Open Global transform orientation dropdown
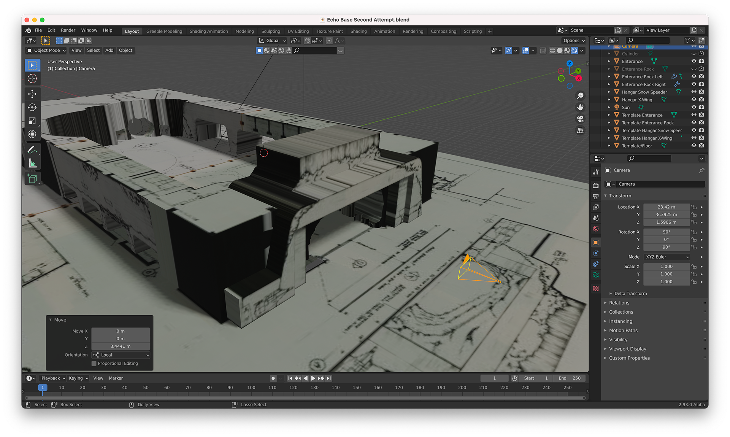 pyautogui.click(x=272, y=41)
